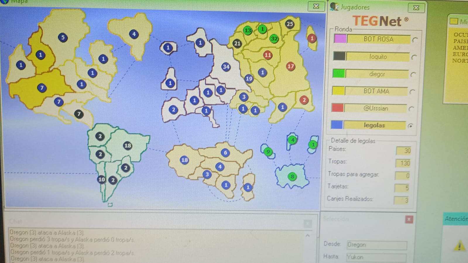468x263 pixels.
Task: Select the green 8 token on Australia
Action: click(292, 176)
